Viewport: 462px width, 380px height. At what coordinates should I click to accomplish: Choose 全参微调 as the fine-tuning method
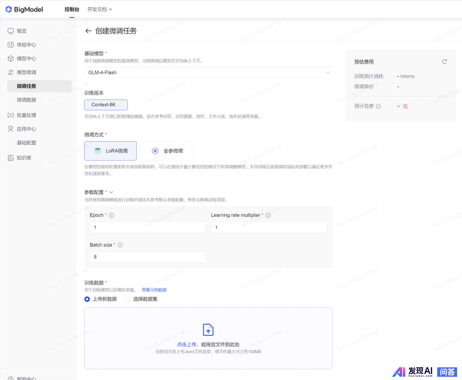pyautogui.click(x=167, y=151)
